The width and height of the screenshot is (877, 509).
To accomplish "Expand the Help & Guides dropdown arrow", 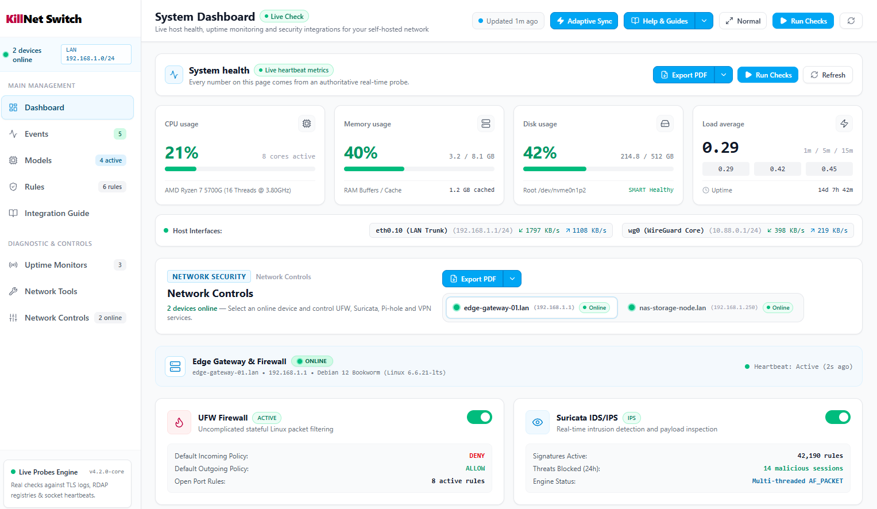I will [704, 21].
